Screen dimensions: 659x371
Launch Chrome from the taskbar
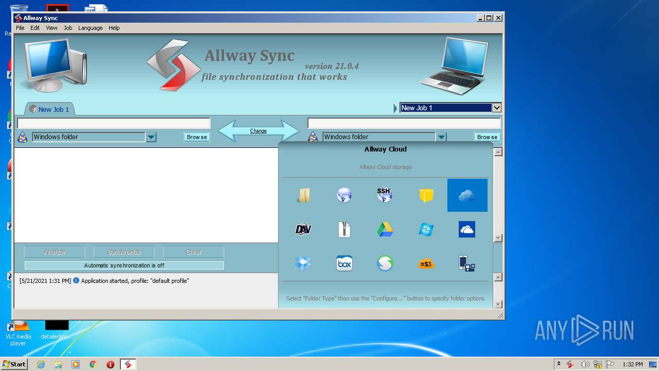[x=93, y=364]
